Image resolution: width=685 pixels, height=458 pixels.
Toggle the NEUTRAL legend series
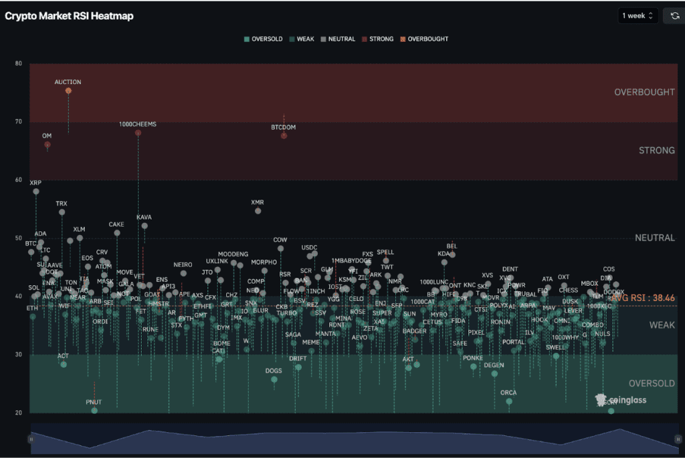[338, 39]
